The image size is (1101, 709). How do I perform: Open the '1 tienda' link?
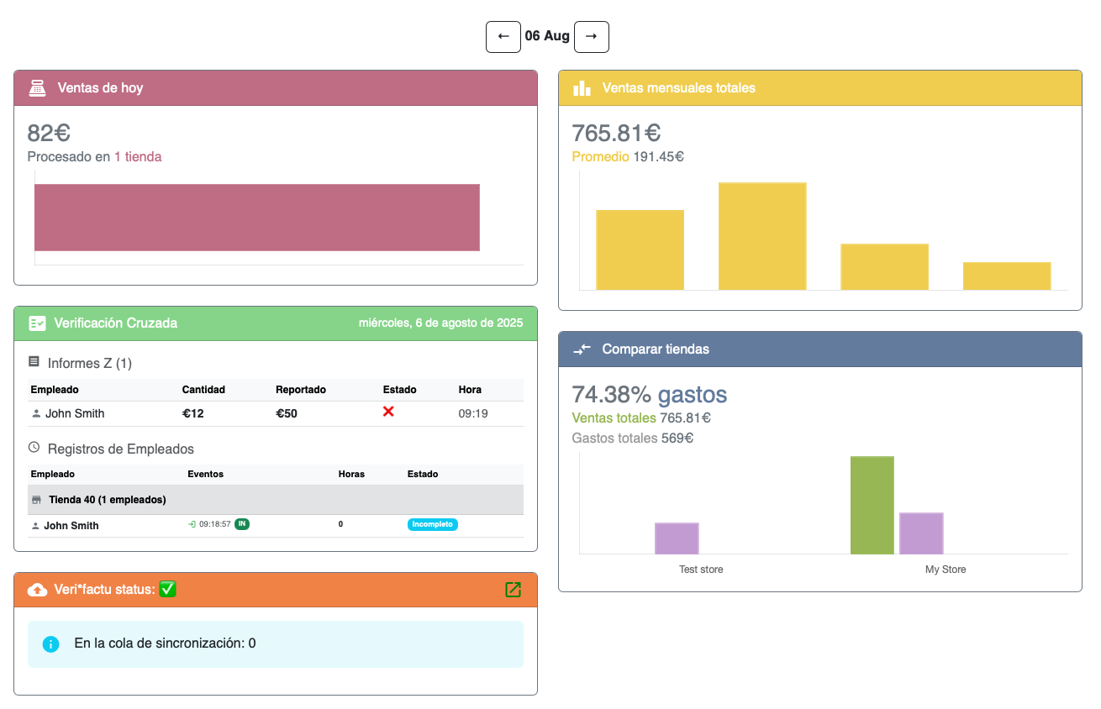point(138,156)
